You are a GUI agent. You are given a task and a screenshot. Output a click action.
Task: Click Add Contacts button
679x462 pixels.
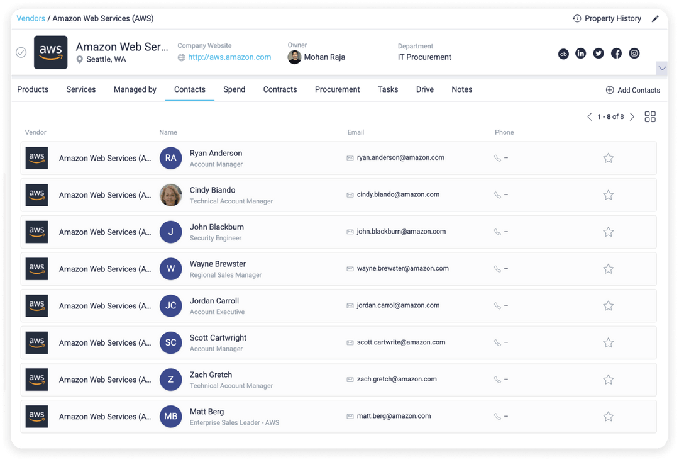coord(632,90)
